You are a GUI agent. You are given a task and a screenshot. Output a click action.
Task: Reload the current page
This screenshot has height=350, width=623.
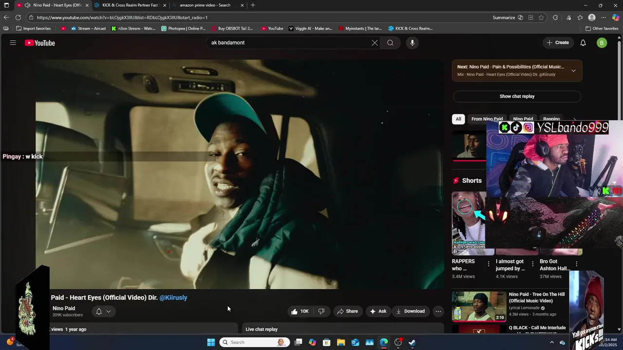coord(18,17)
